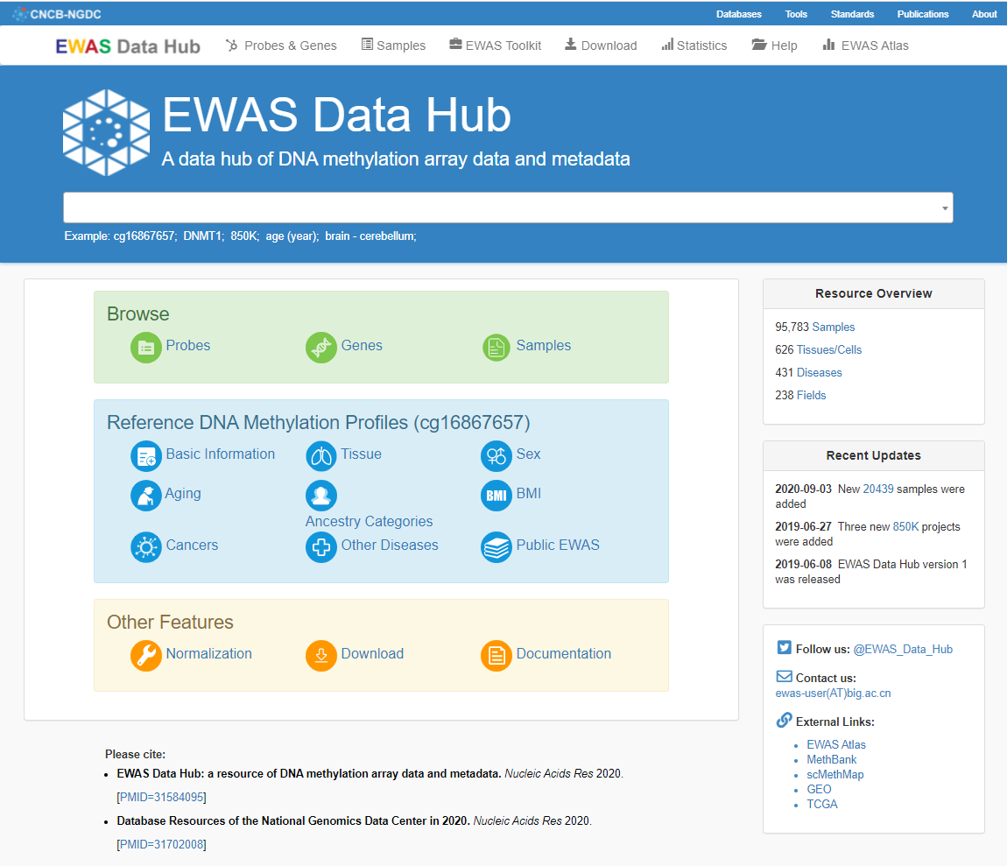
Task: Click the EWAS Data Hub navbar brand
Action: point(128,46)
